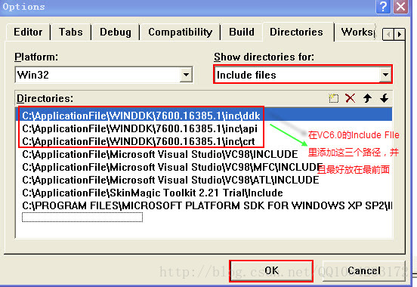
Task: Click the Delete directory X icon
Action: [350, 98]
